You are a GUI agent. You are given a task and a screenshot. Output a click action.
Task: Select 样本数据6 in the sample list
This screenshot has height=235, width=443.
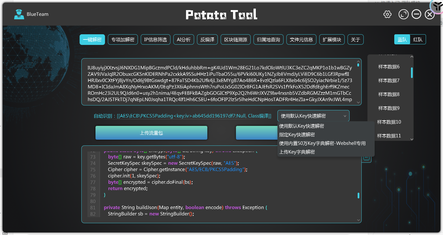point(389,67)
